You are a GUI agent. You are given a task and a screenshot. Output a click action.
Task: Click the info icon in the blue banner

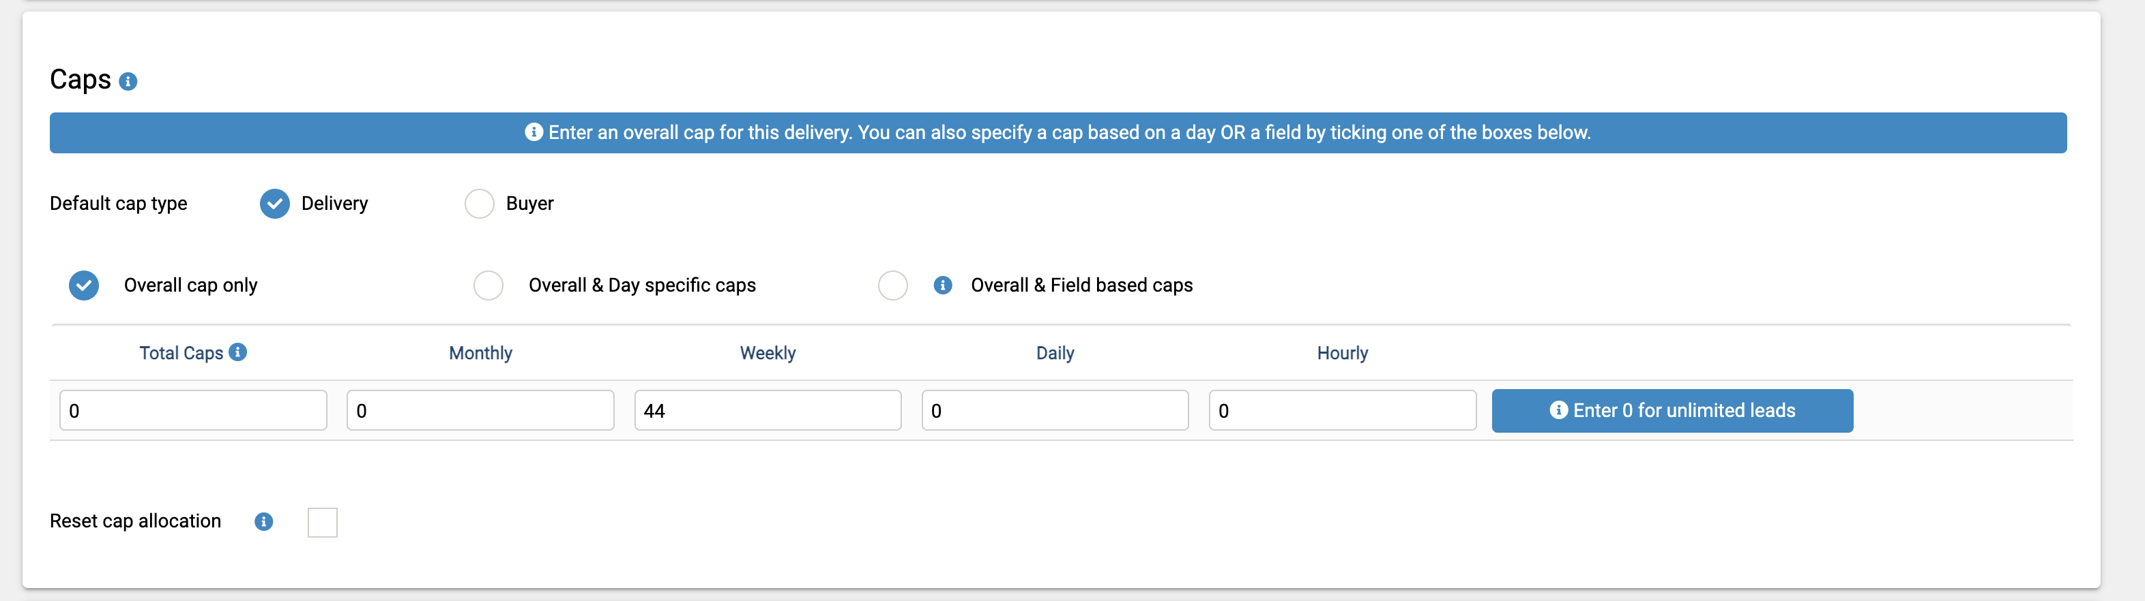click(534, 132)
